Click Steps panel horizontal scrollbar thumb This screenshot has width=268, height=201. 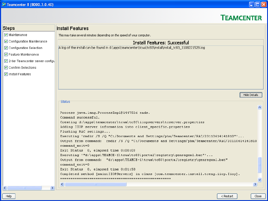pos(24,188)
